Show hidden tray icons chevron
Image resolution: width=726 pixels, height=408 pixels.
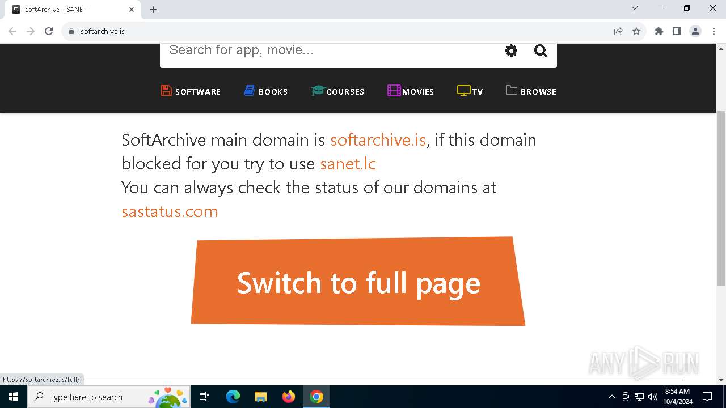pos(611,397)
